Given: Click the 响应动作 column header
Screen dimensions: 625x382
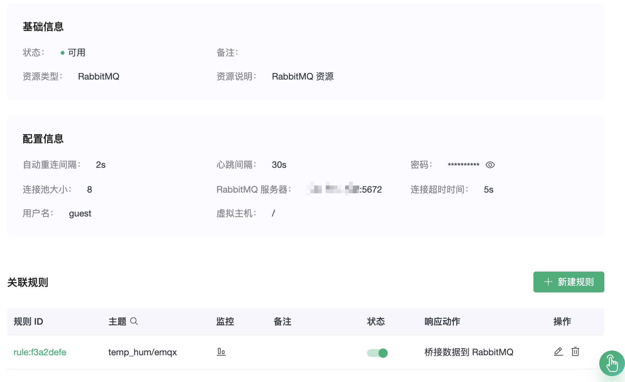Looking at the screenshot, I should point(442,321).
